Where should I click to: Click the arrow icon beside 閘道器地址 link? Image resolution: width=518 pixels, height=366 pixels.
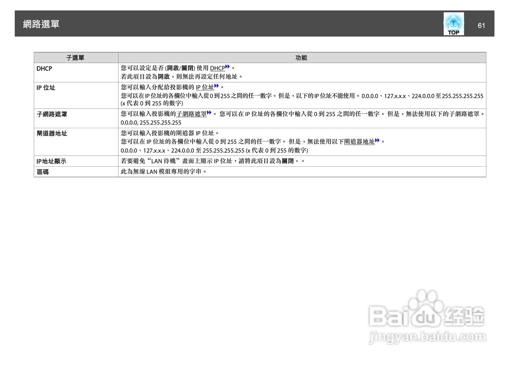coord(377,140)
